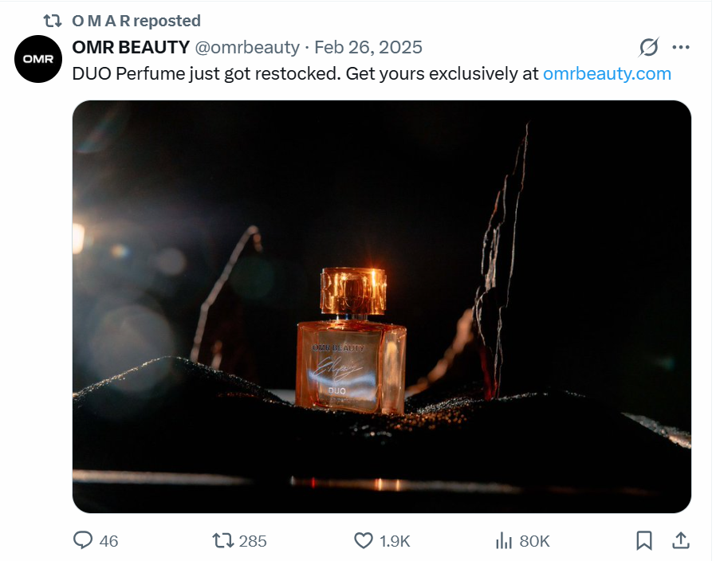This screenshot has height=561, width=716.
Task: Open OMR BEAUTY display name profile
Action: point(131,47)
